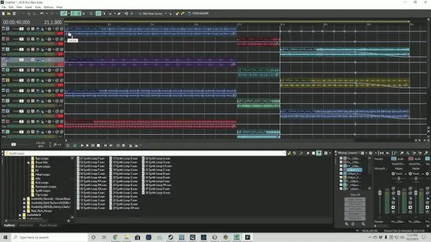Open the Synth Loops path dropdown
Image resolution: width=431 pixels, height=242 pixels.
point(284,153)
